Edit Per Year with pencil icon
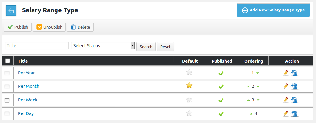Screen dimensions: 316x123 [286, 73]
